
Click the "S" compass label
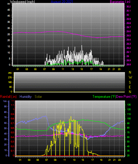click(130, 82)
